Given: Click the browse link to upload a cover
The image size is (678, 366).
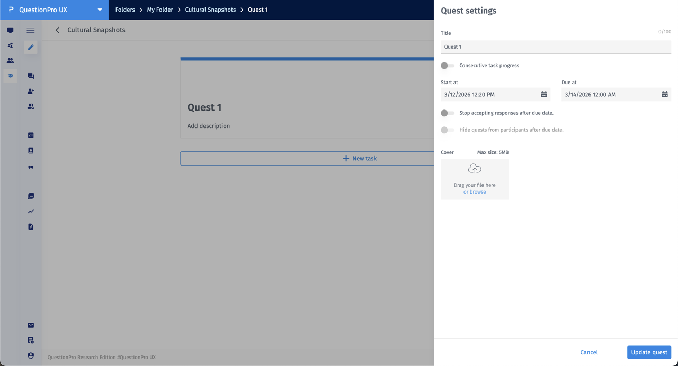Looking at the screenshot, I should click(474, 191).
